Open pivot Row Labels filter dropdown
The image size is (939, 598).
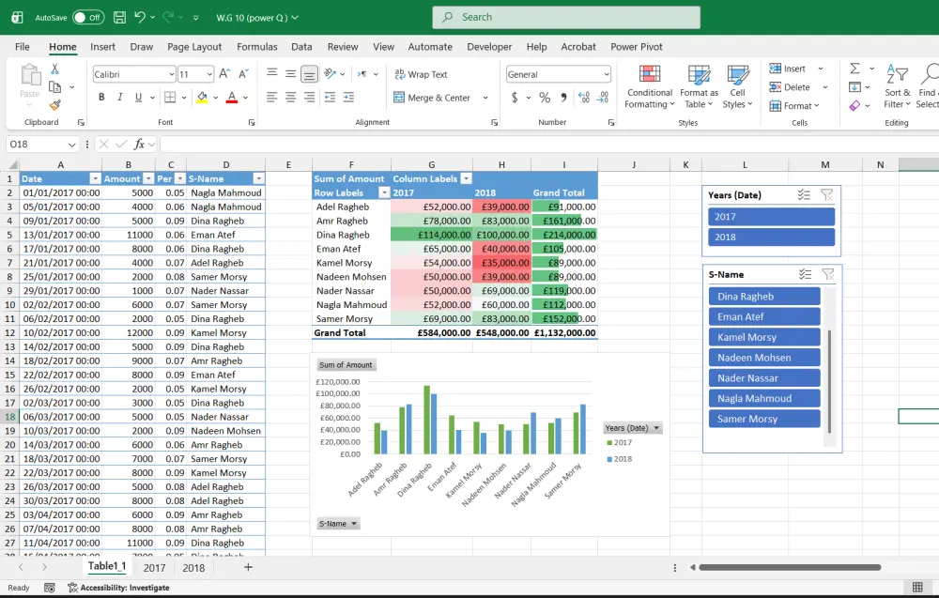[x=384, y=192]
